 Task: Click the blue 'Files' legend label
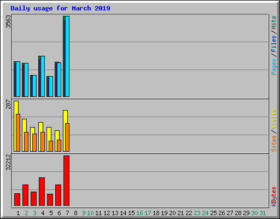[273, 44]
